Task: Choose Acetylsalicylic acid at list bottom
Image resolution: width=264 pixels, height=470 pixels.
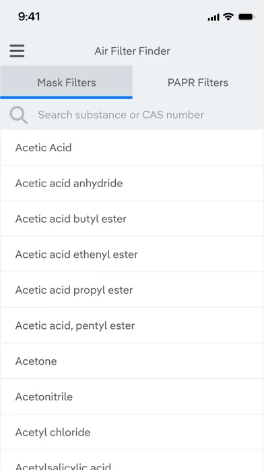Action: coord(132,461)
